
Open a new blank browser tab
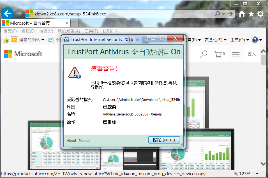click(75, 23)
